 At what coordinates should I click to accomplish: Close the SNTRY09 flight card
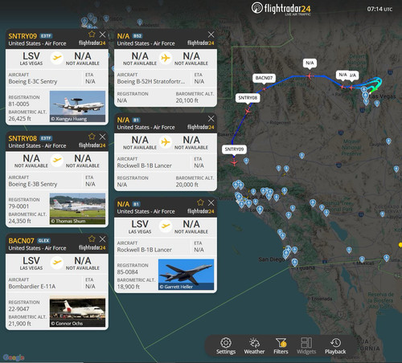[x=102, y=35]
